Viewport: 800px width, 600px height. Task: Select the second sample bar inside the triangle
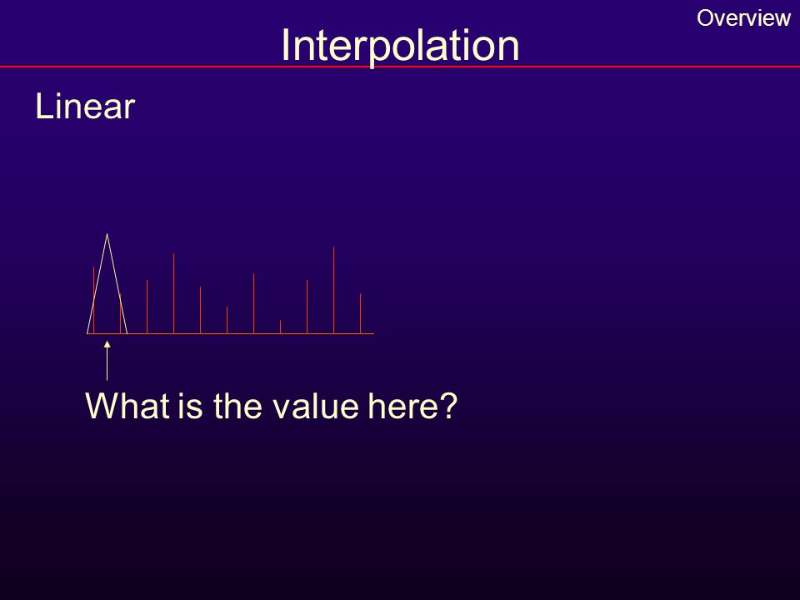pyautogui.click(x=120, y=313)
